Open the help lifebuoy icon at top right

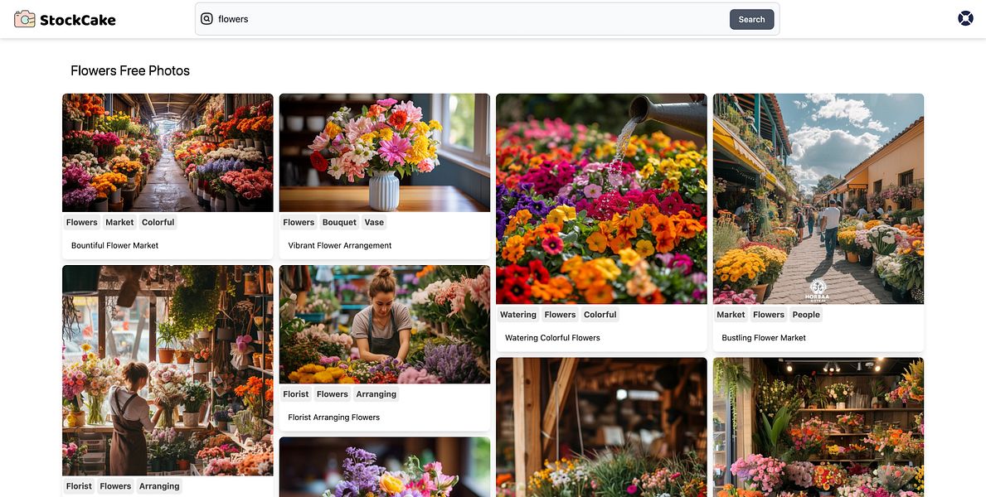click(x=964, y=17)
